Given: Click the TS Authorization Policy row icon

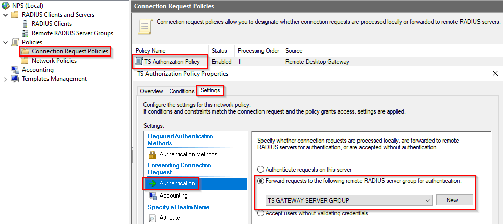Looking at the screenshot, I should pyautogui.click(x=139, y=62).
